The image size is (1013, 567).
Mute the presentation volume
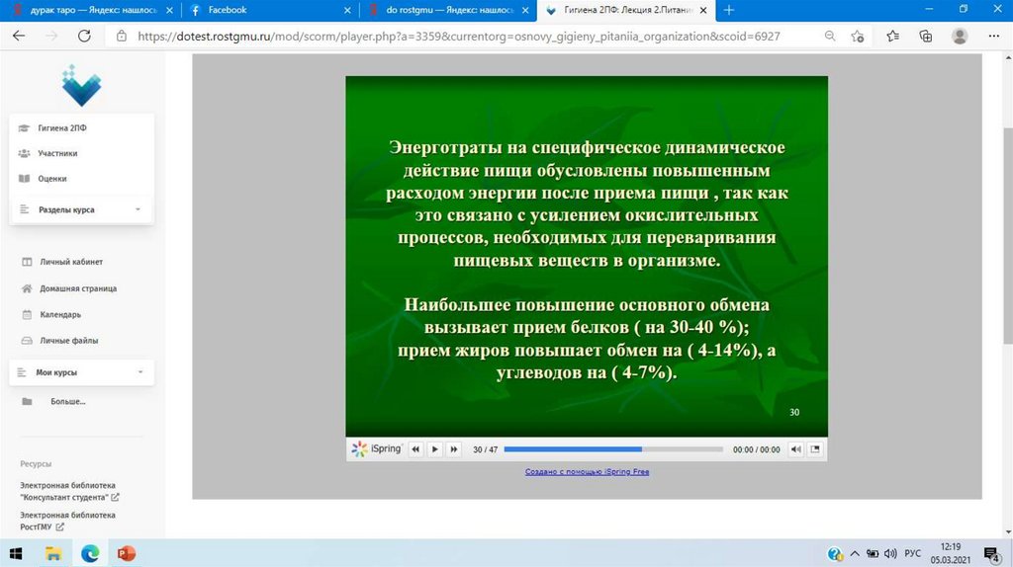coord(796,448)
